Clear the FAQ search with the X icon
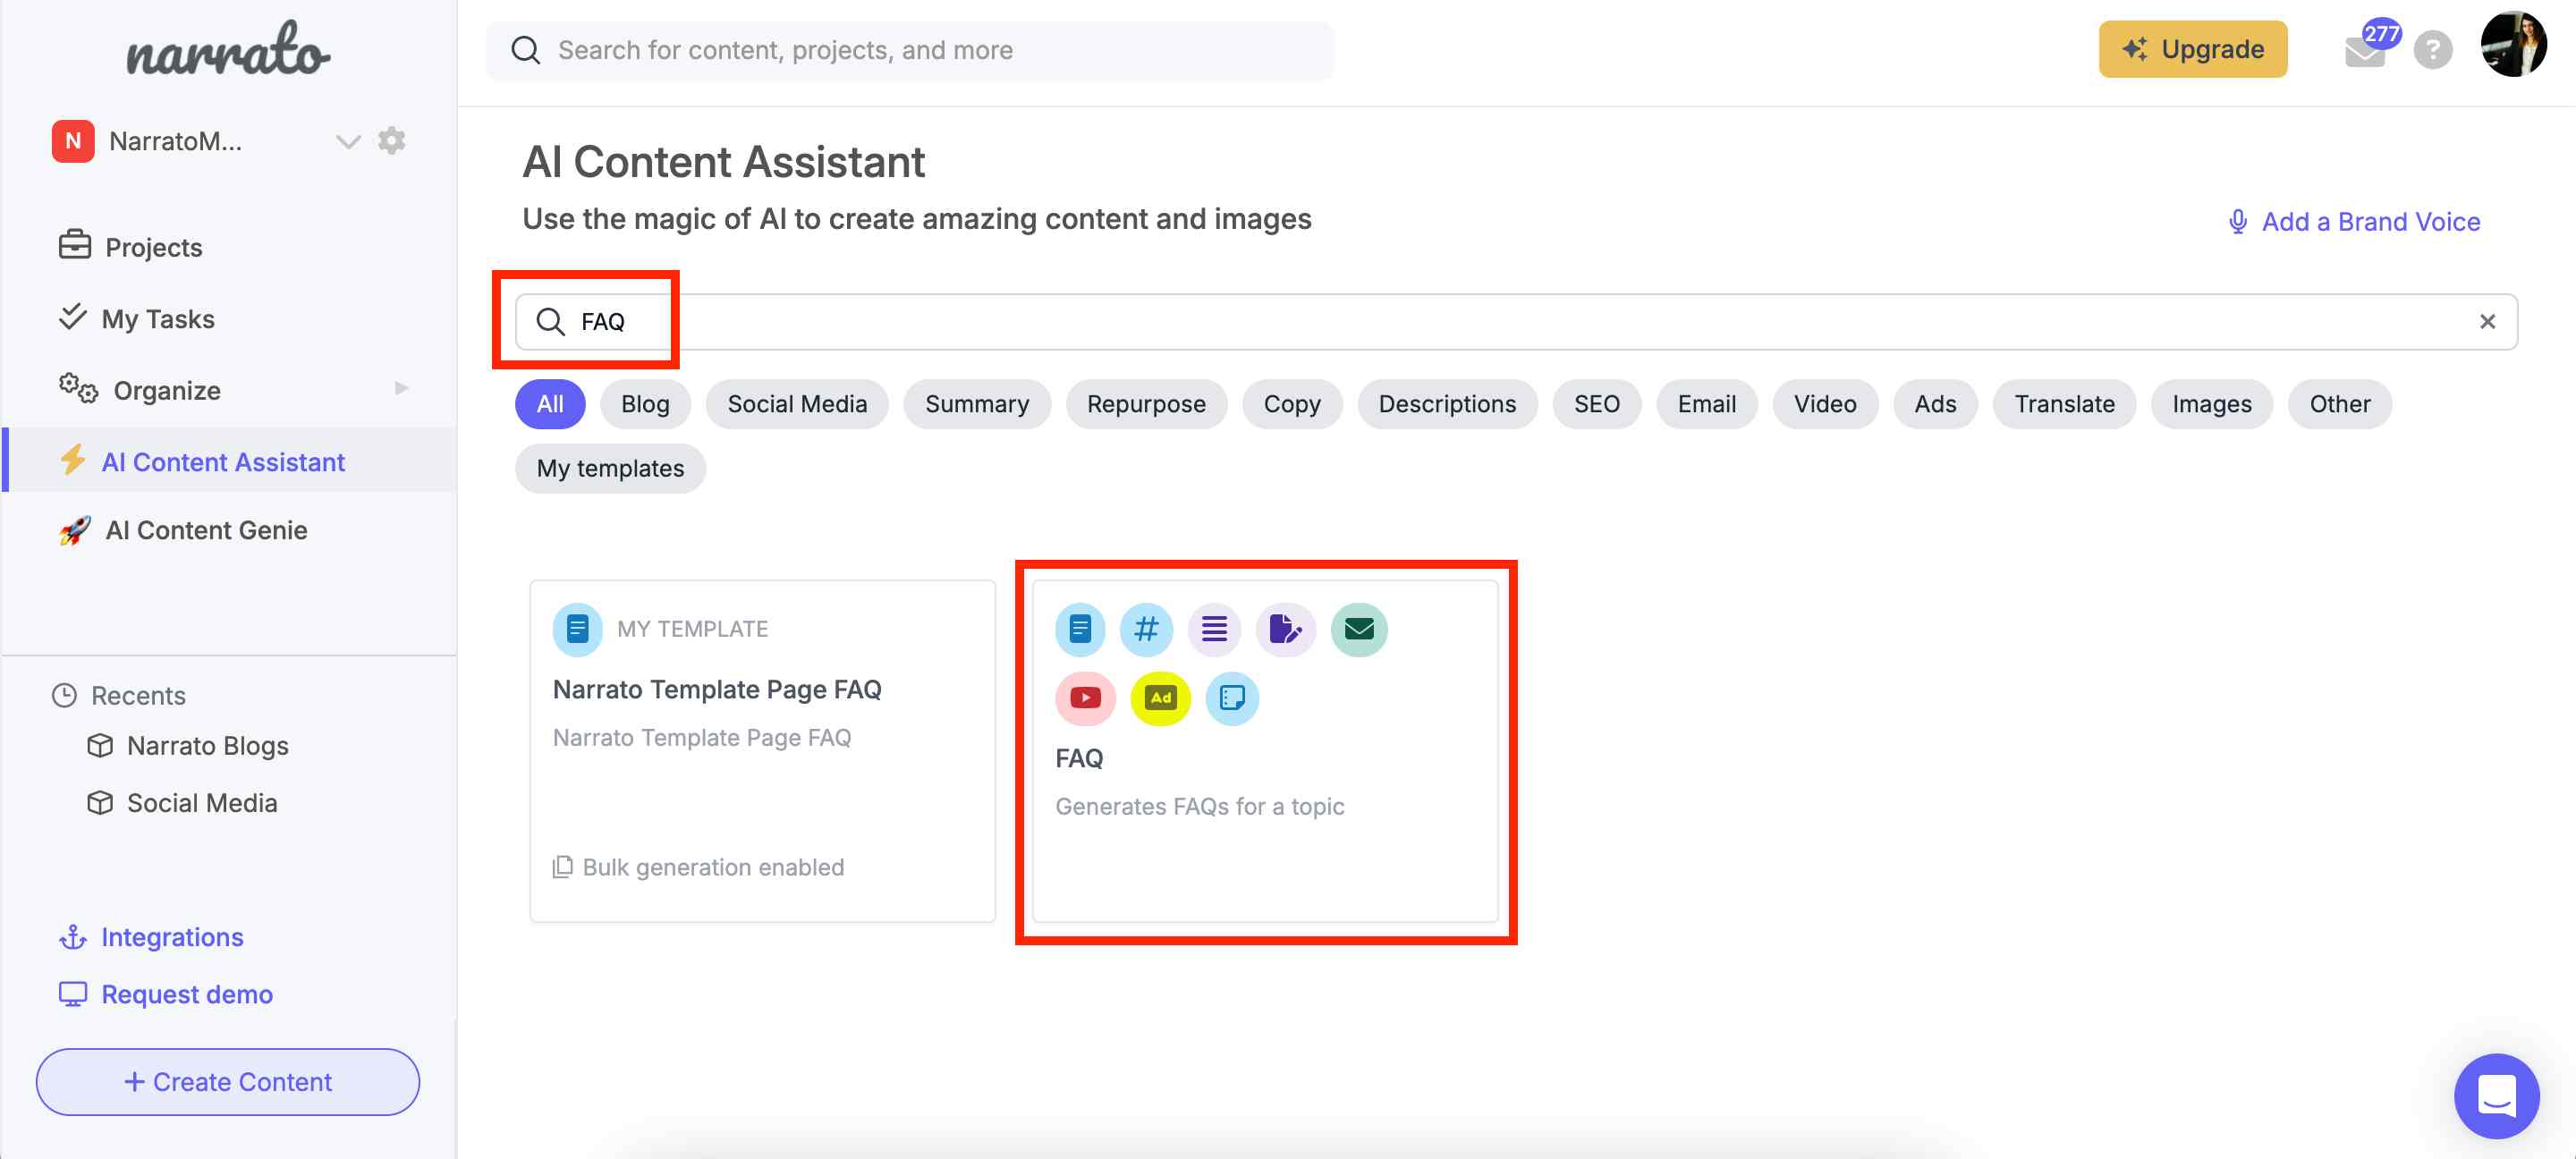2576x1159 pixels. pos(2487,321)
